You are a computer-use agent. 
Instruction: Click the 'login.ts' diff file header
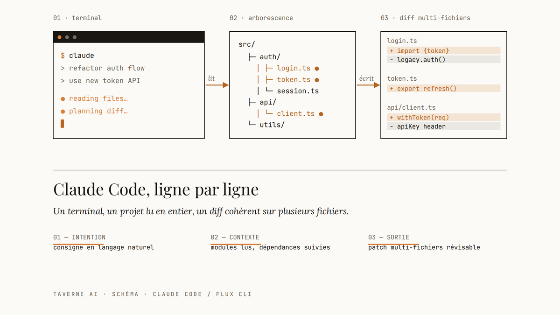[402, 41]
